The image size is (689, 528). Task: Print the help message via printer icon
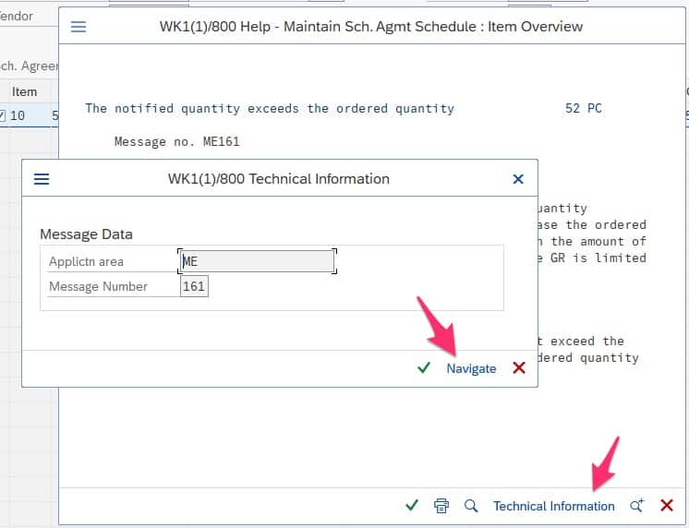441,506
